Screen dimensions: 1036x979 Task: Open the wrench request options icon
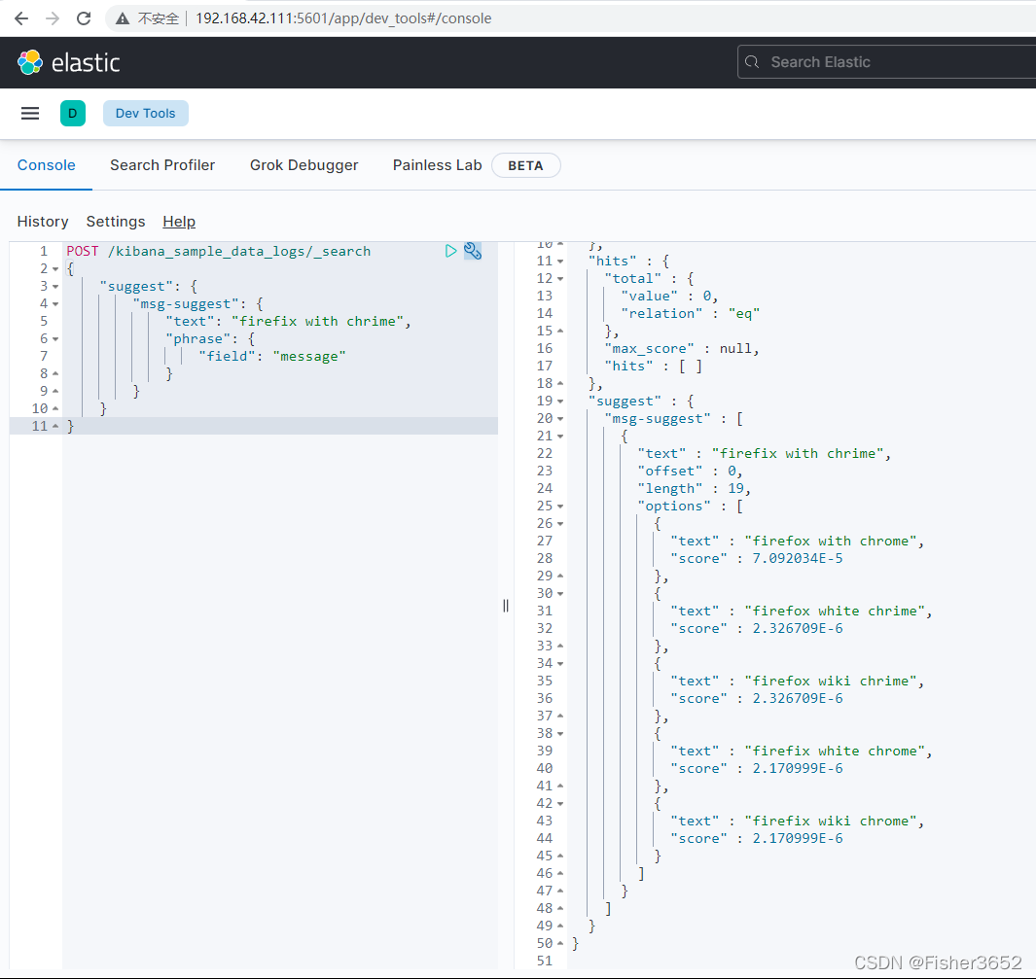tap(473, 251)
